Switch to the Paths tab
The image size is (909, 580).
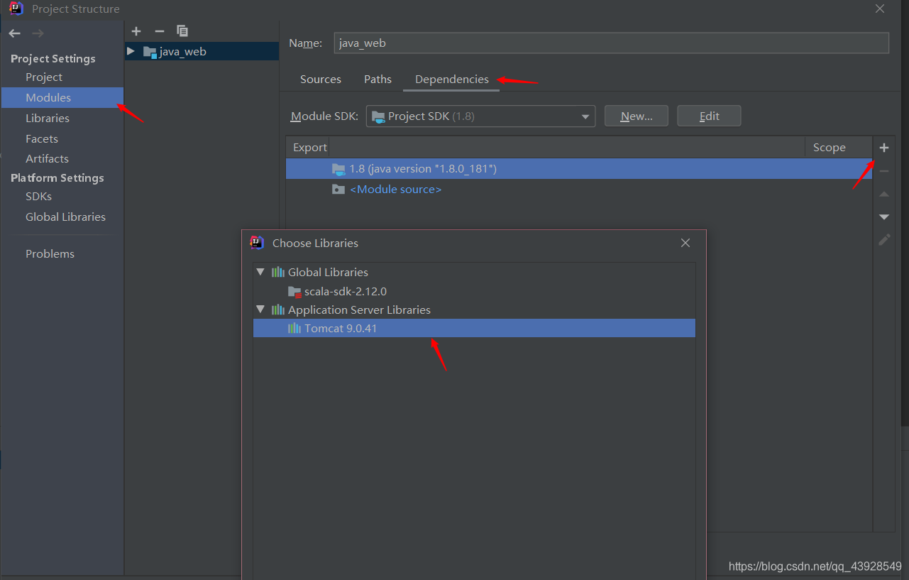[x=378, y=80]
